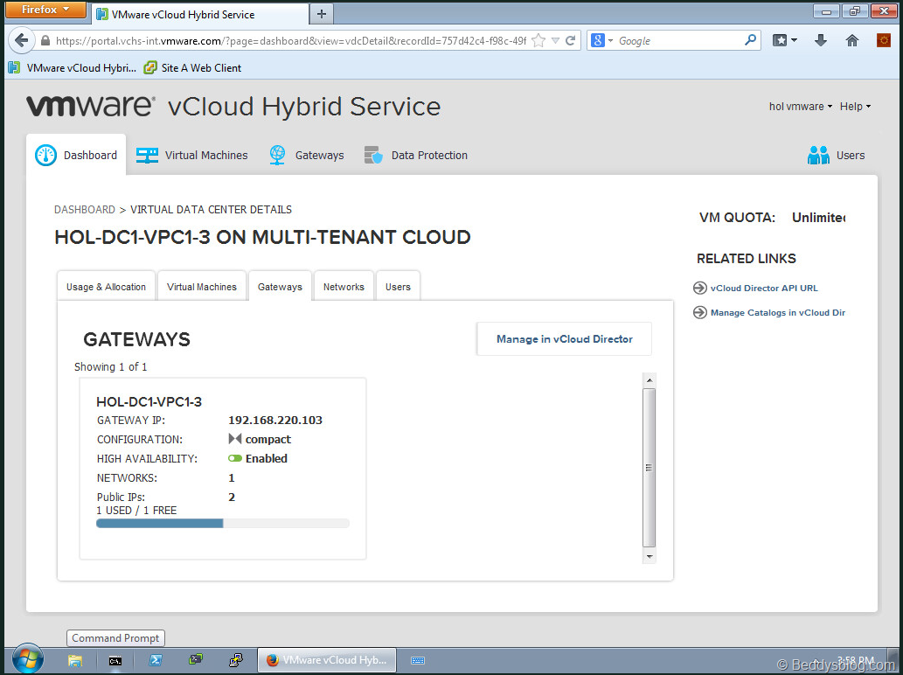This screenshot has width=903, height=675.
Task: Switch to the inner Virtual Machines tab
Action: tap(202, 286)
